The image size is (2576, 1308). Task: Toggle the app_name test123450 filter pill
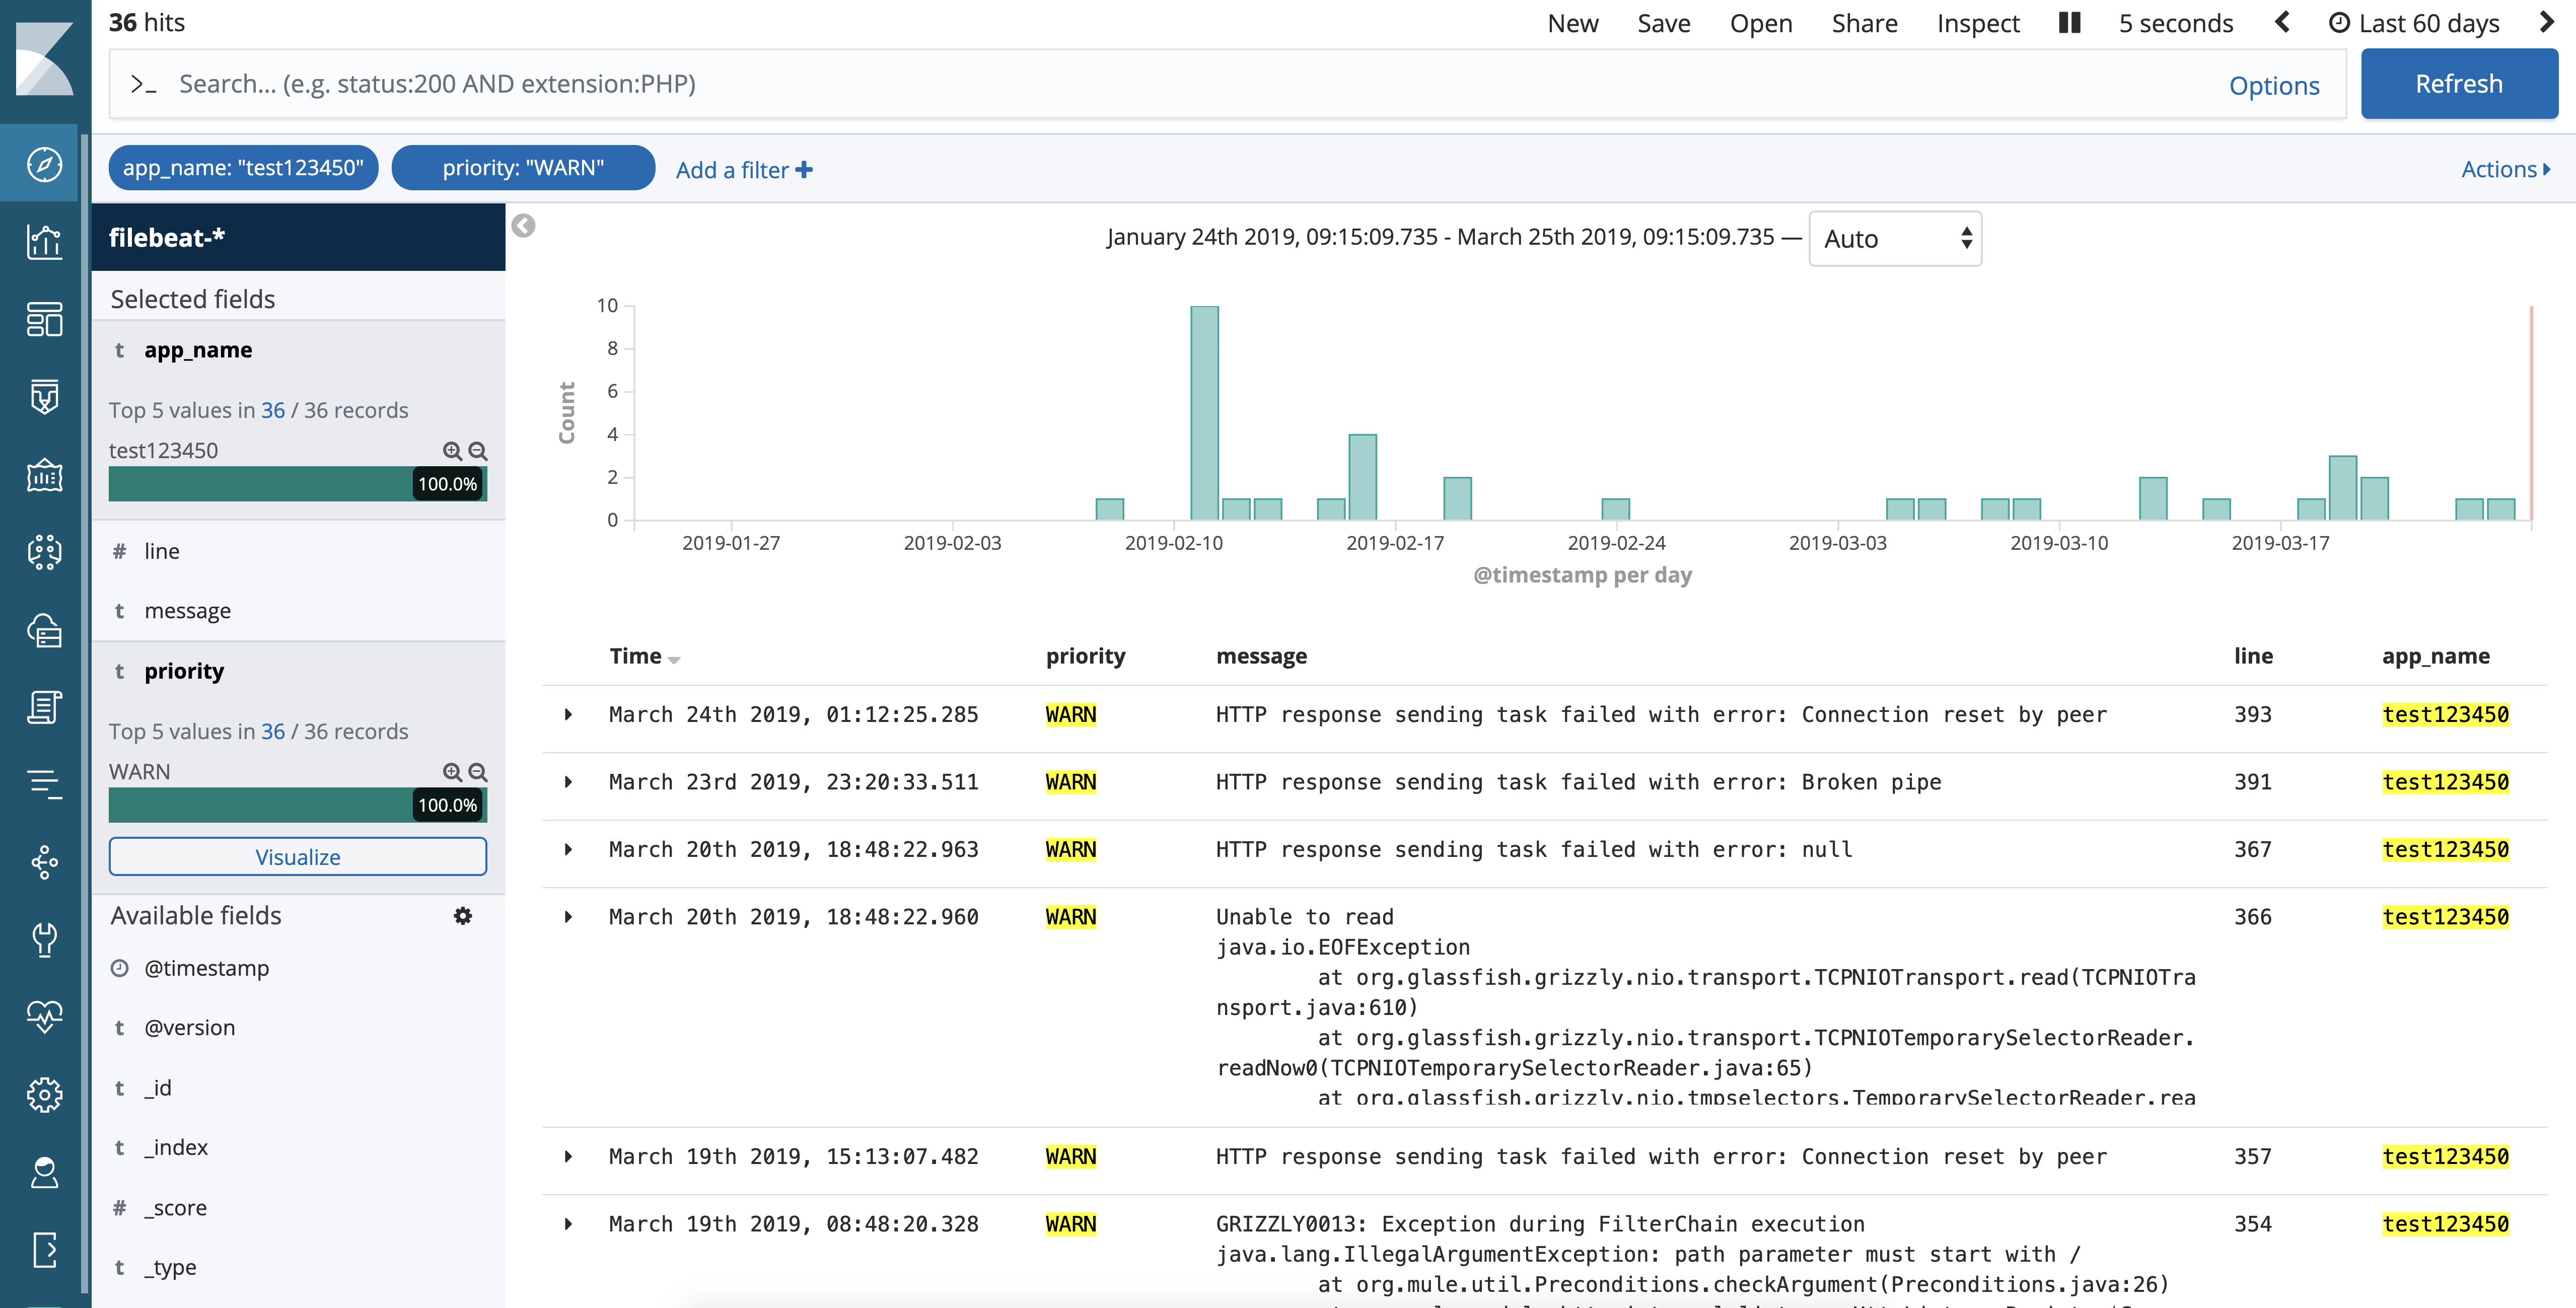(243, 168)
